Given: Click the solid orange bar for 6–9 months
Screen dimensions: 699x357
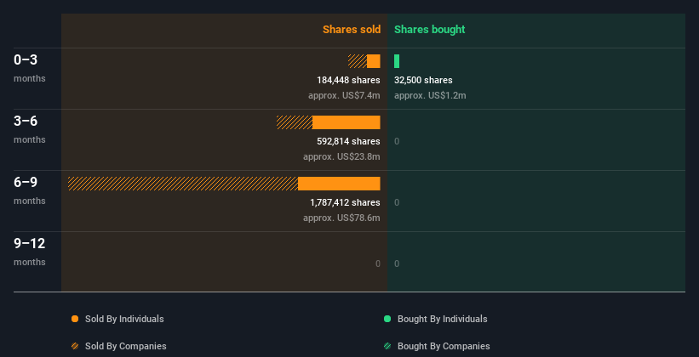Looking at the screenshot, I should (339, 184).
